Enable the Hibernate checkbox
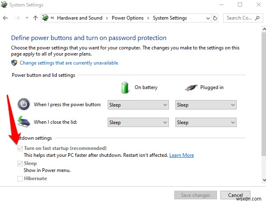 pos(20,178)
